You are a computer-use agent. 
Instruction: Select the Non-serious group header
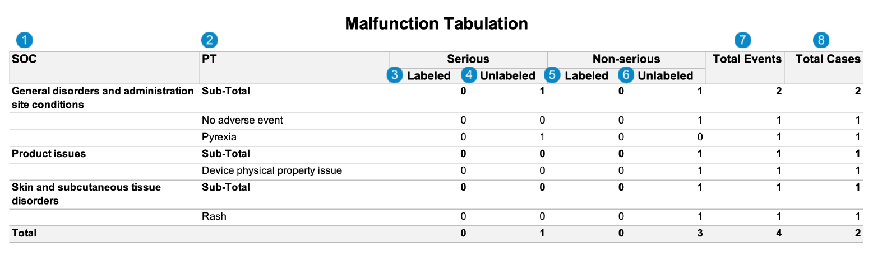[x=626, y=59]
